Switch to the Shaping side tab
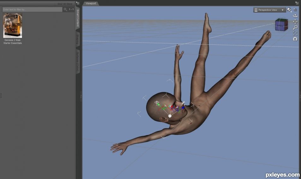This screenshot has width=301, height=179. tap(78, 38)
